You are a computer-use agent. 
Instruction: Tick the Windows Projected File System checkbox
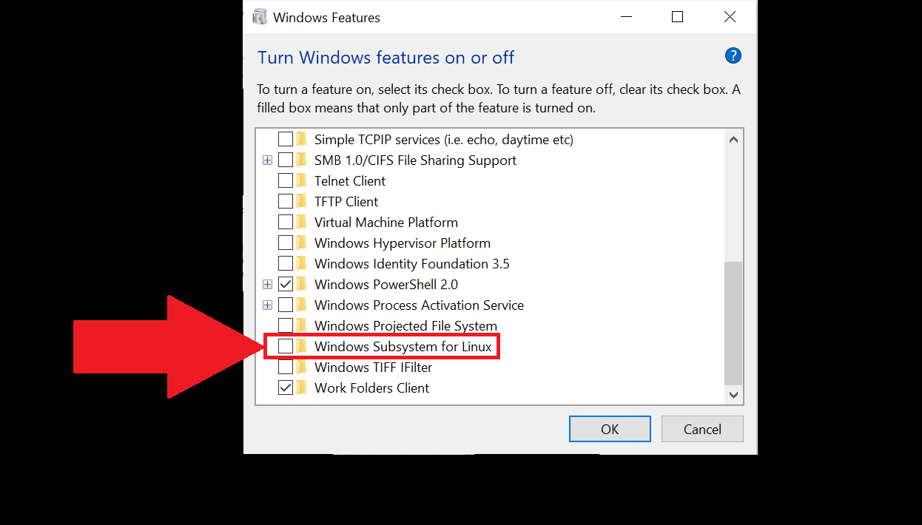click(286, 326)
